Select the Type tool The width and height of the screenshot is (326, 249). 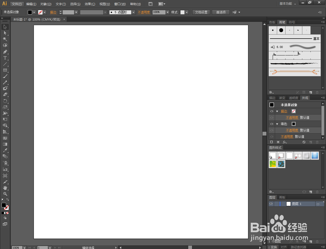(x=5, y=58)
